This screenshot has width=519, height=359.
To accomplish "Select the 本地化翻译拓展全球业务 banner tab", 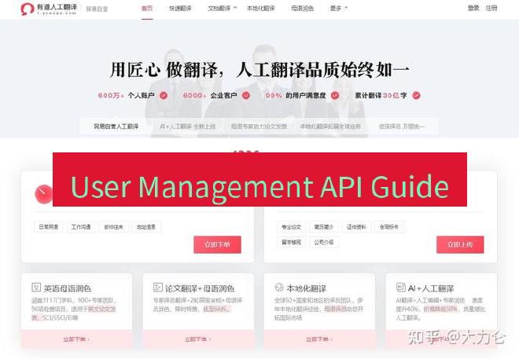I will pos(330,126).
